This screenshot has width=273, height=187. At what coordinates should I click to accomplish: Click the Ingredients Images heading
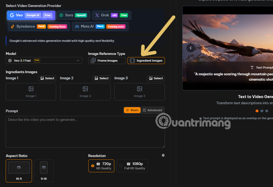[21, 72]
